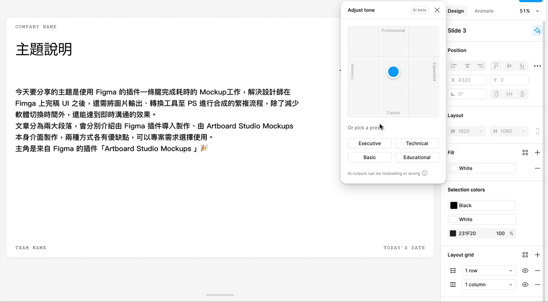Remove the White fill with minus icon
548x302 pixels.
pyautogui.click(x=537, y=168)
